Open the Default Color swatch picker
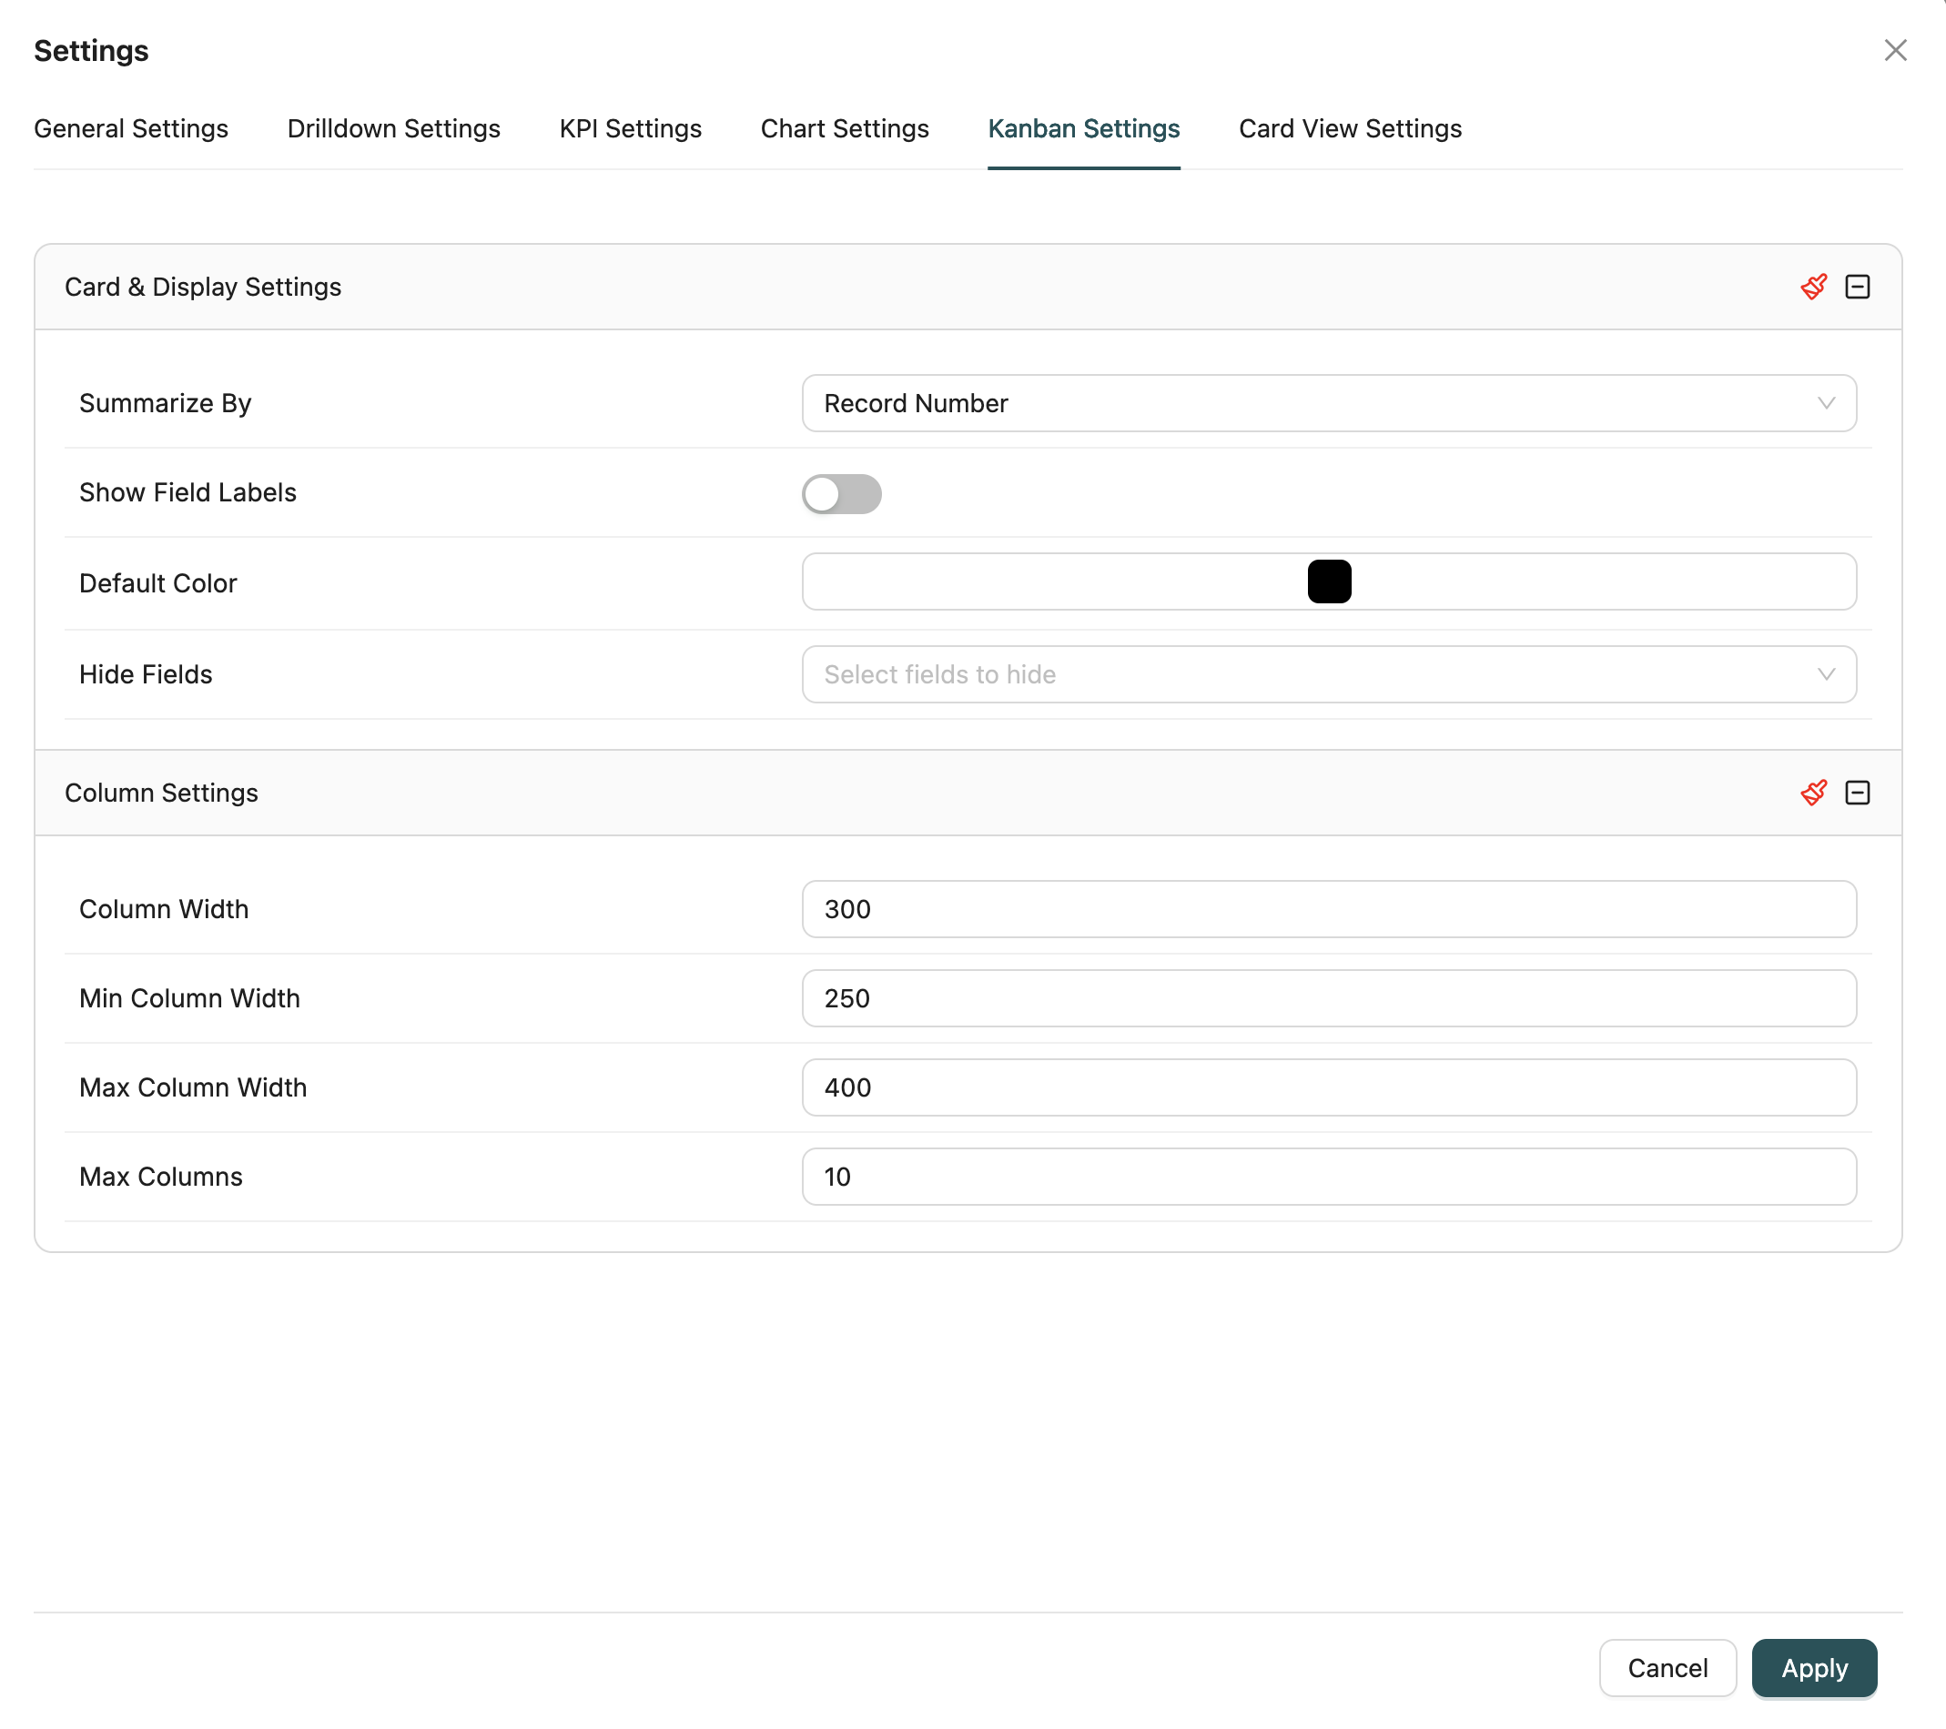The height and width of the screenshot is (1729, 1946). (1329, 581)
